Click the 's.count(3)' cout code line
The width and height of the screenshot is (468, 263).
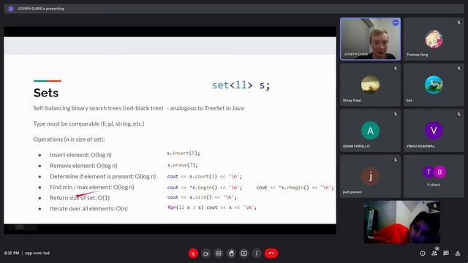(x=205, y=177)
